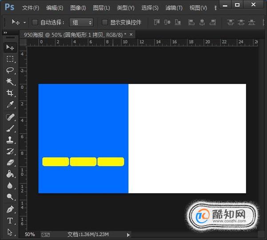Select the Crop tool
Image resolution: width=267 pixels, height=240 pixels.
tap(10, 93)
